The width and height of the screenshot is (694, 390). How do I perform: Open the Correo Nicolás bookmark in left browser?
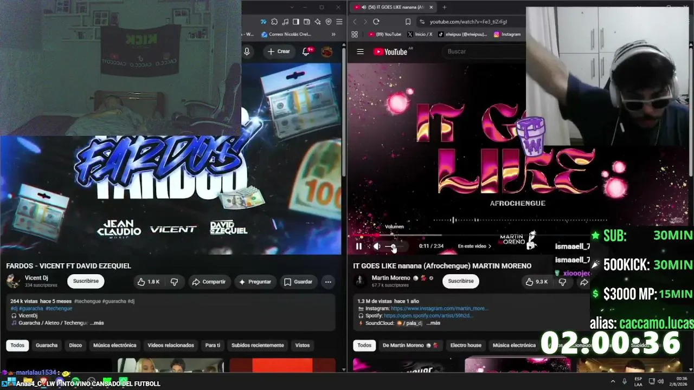pos(286,34)
